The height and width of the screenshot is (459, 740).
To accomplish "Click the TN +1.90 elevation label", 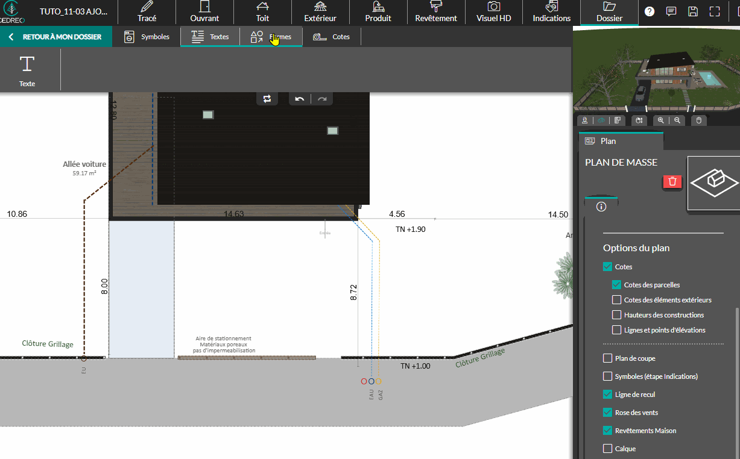I will (411, 230).
